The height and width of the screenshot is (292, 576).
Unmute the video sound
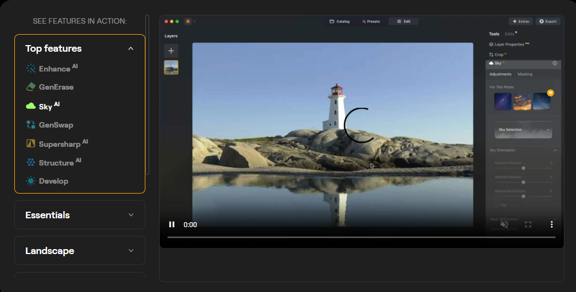504,224
